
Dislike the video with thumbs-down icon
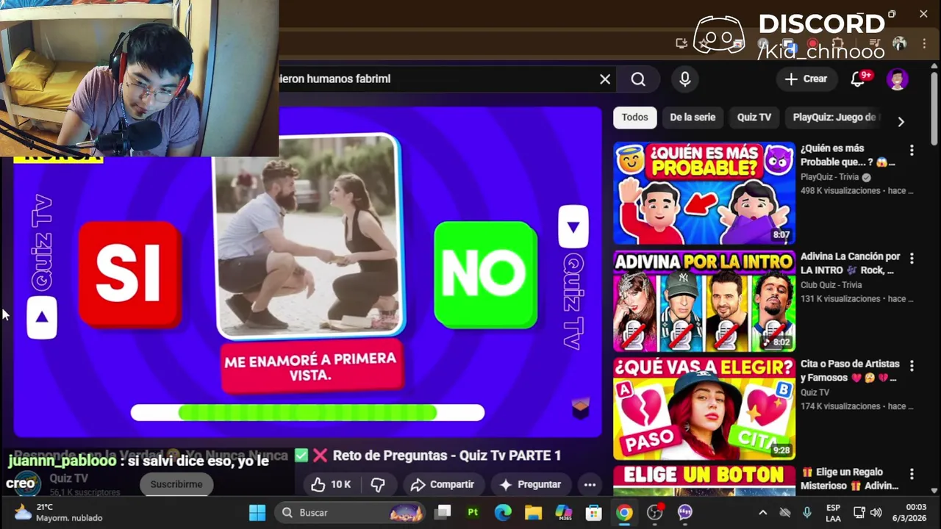378,484
